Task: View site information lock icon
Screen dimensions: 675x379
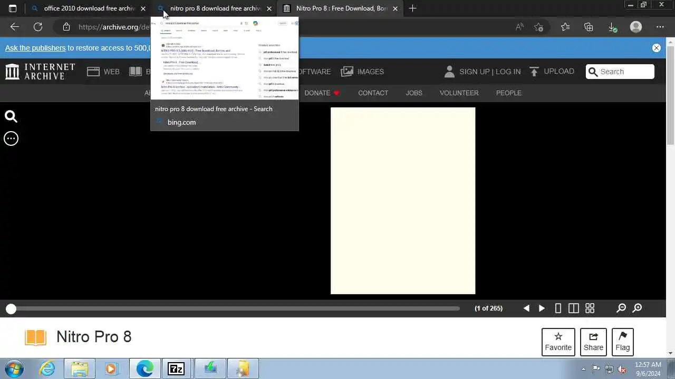Action: (x=66, y=27)
